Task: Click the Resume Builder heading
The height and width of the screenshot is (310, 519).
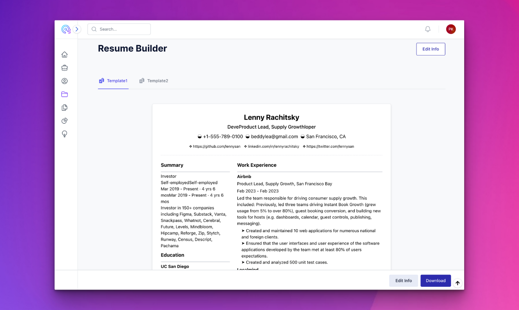Action: [132, 48]
